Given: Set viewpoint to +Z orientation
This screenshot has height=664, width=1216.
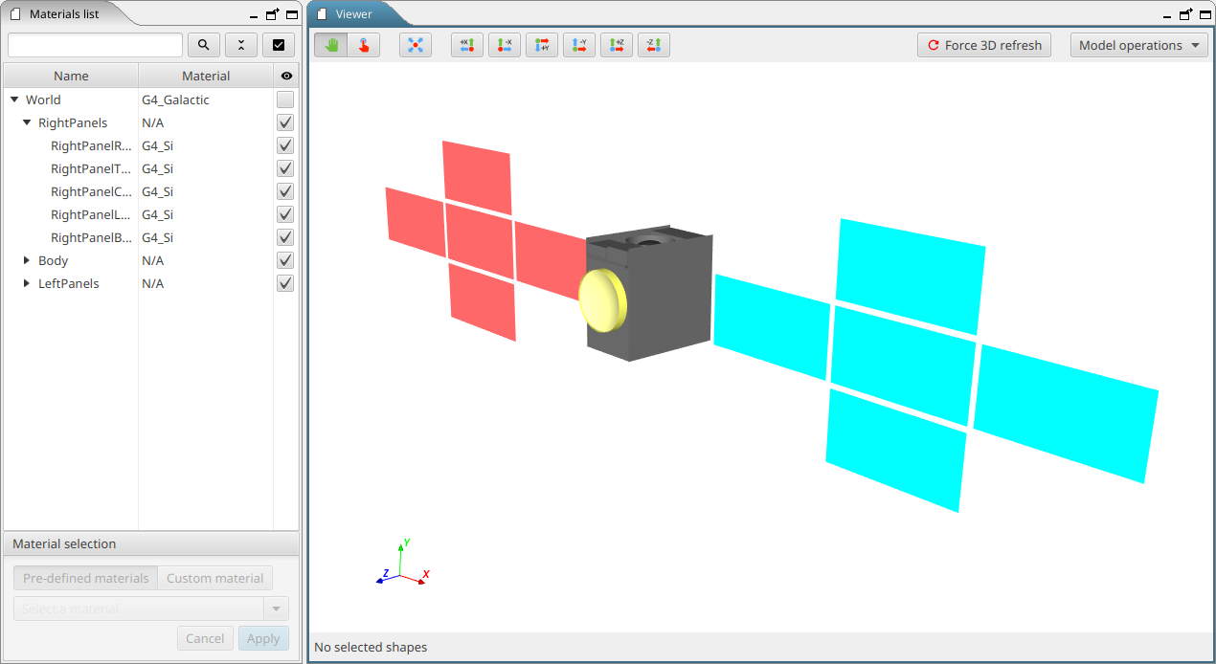Looking at the screenshot, I should [616, 44].
